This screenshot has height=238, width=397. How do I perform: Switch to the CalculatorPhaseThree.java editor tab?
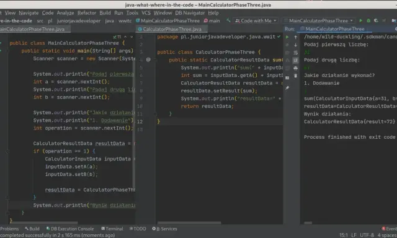(x=172, y=29)
